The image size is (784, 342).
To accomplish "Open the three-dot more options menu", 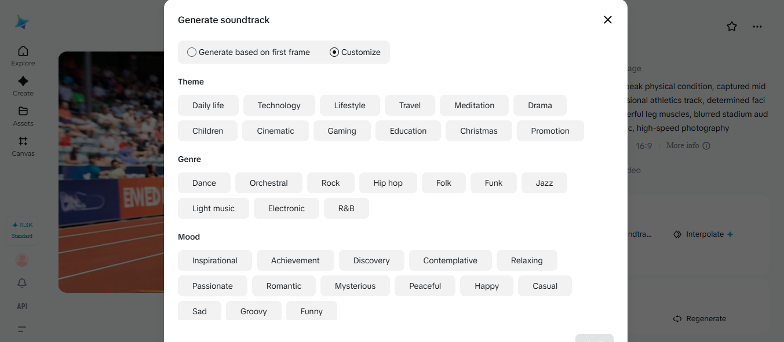I will 757,27.
